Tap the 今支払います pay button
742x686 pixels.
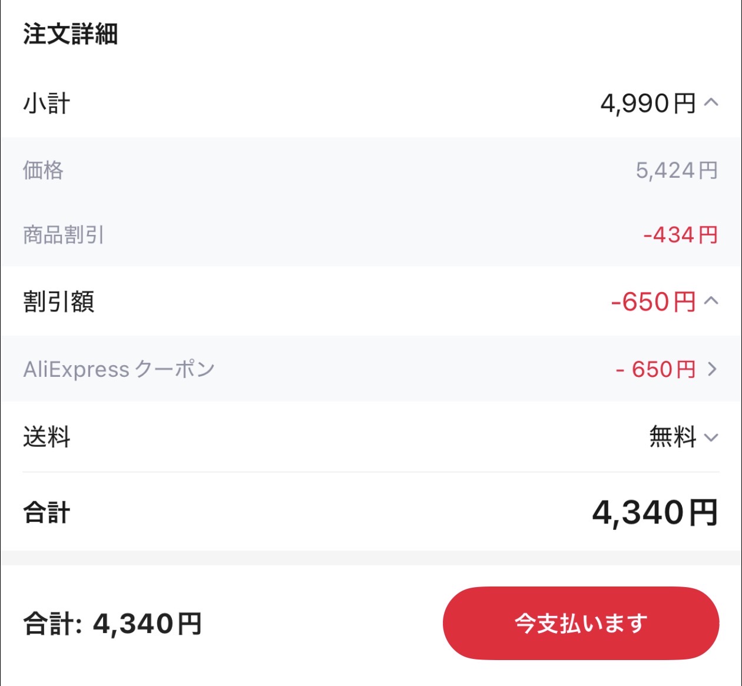point(580,622)
